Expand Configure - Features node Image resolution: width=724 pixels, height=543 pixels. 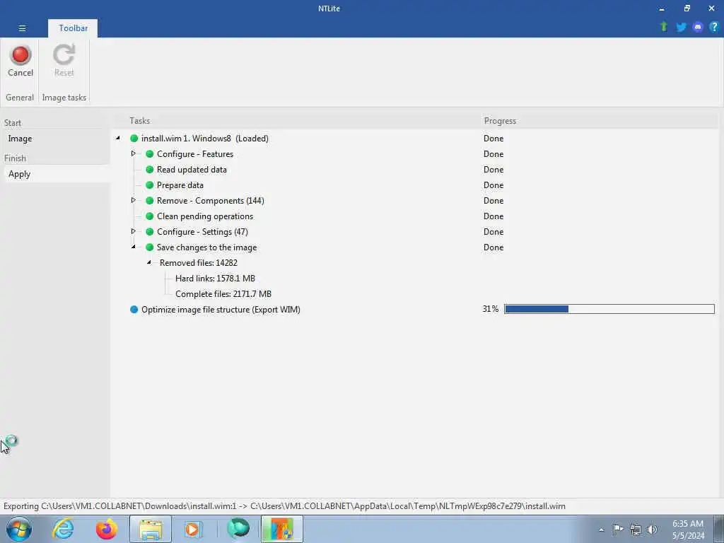[133, 153]
